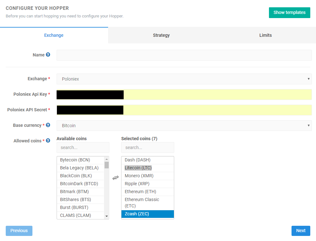Click the help icon next to Base currency
Screen dimensions: 316x241
click(x=48, y=125)
